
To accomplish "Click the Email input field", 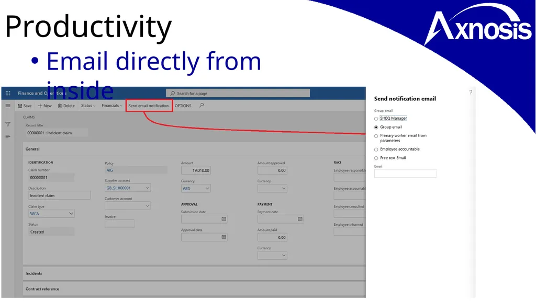I will pyautogui.click(x=405, y=173).
